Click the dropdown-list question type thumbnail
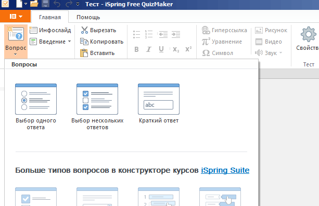The image size is (319, 206). coord(97,197)
